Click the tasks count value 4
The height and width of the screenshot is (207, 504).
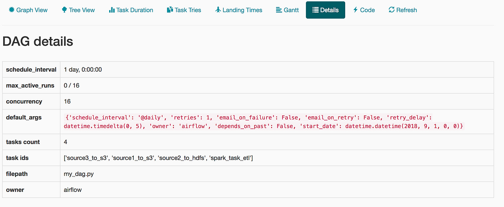66,142
